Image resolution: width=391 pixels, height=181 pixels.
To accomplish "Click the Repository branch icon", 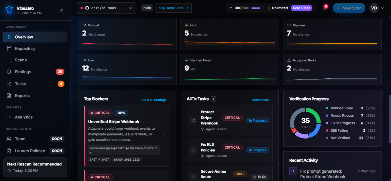I will tap(9, 48).
